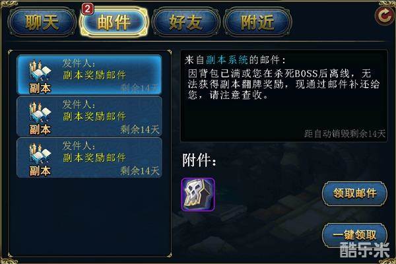396x264 pixels.
Task: Open the 附近 tab
Action: [257, 22]
